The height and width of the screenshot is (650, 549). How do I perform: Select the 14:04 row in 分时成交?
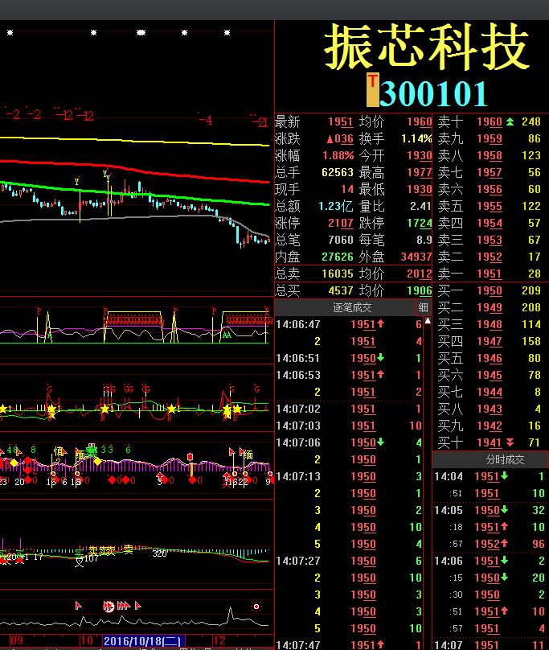[x=490, y=477]
